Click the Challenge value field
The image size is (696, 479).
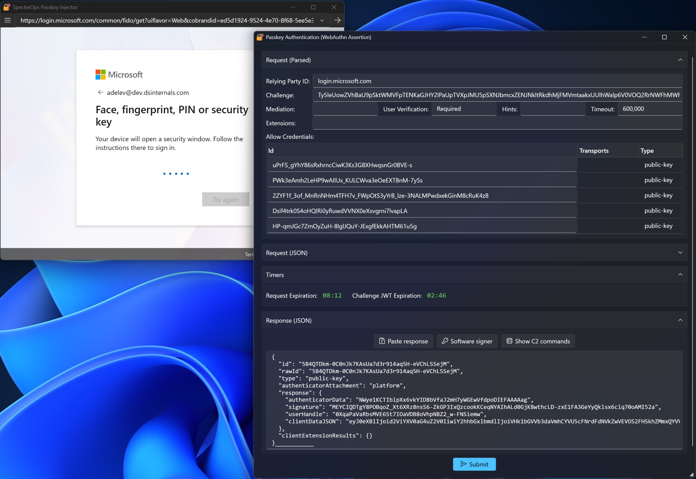tap(497, 95)
